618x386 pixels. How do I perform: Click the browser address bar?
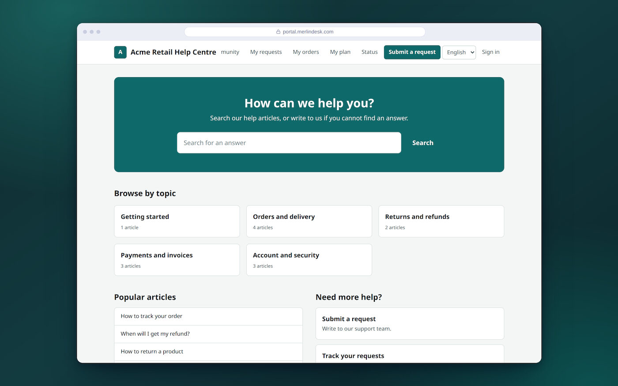point(305,32)
